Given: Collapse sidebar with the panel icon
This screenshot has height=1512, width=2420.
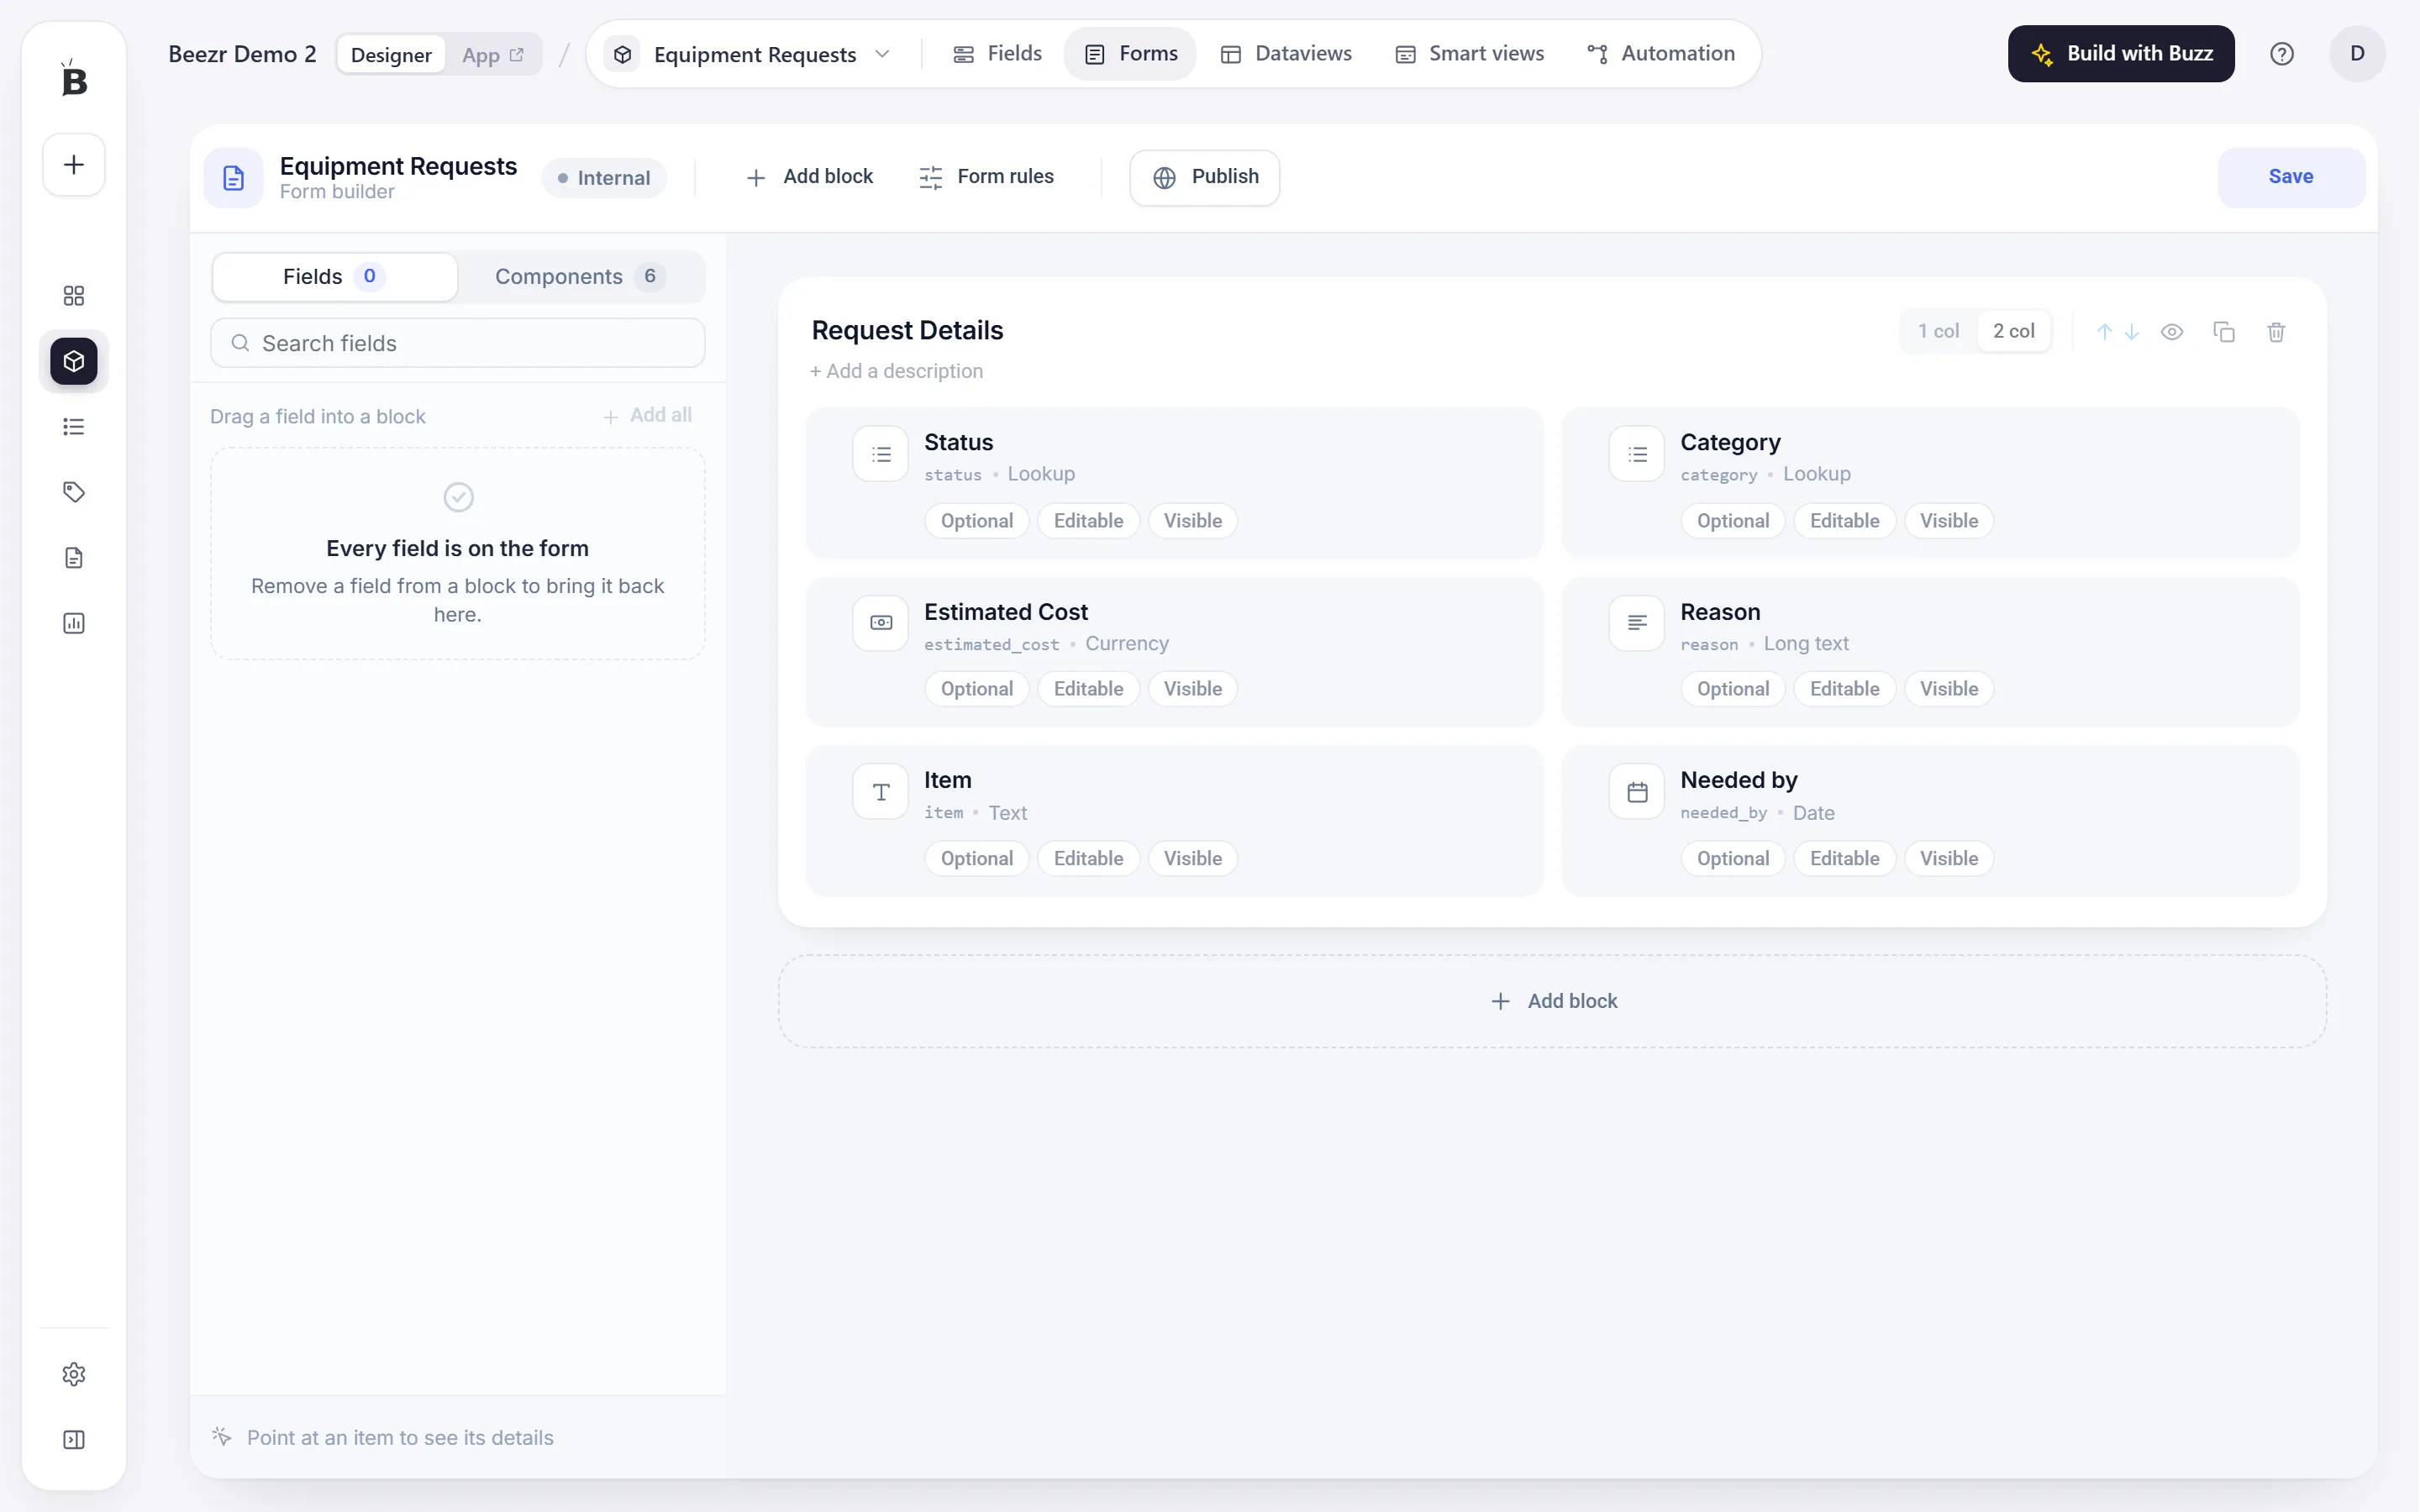Looking at the screenshot, I should (x=74, y=1440).
